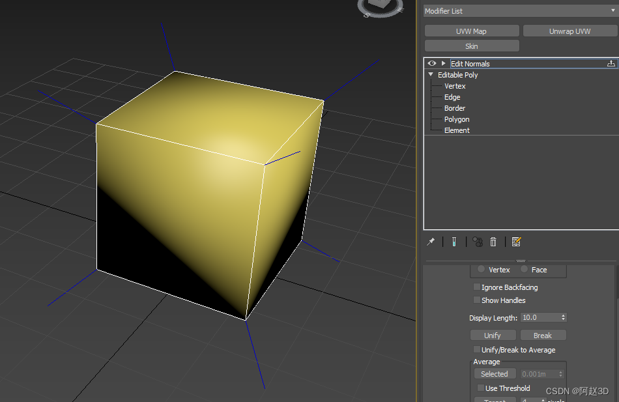Enable Show Handles checkbox
The height and width of the screenshot is (402, 619).
(477, 300)
